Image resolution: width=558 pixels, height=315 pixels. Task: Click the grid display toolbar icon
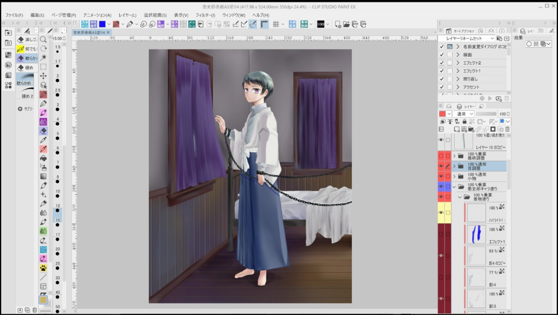[x=276, y=24]
